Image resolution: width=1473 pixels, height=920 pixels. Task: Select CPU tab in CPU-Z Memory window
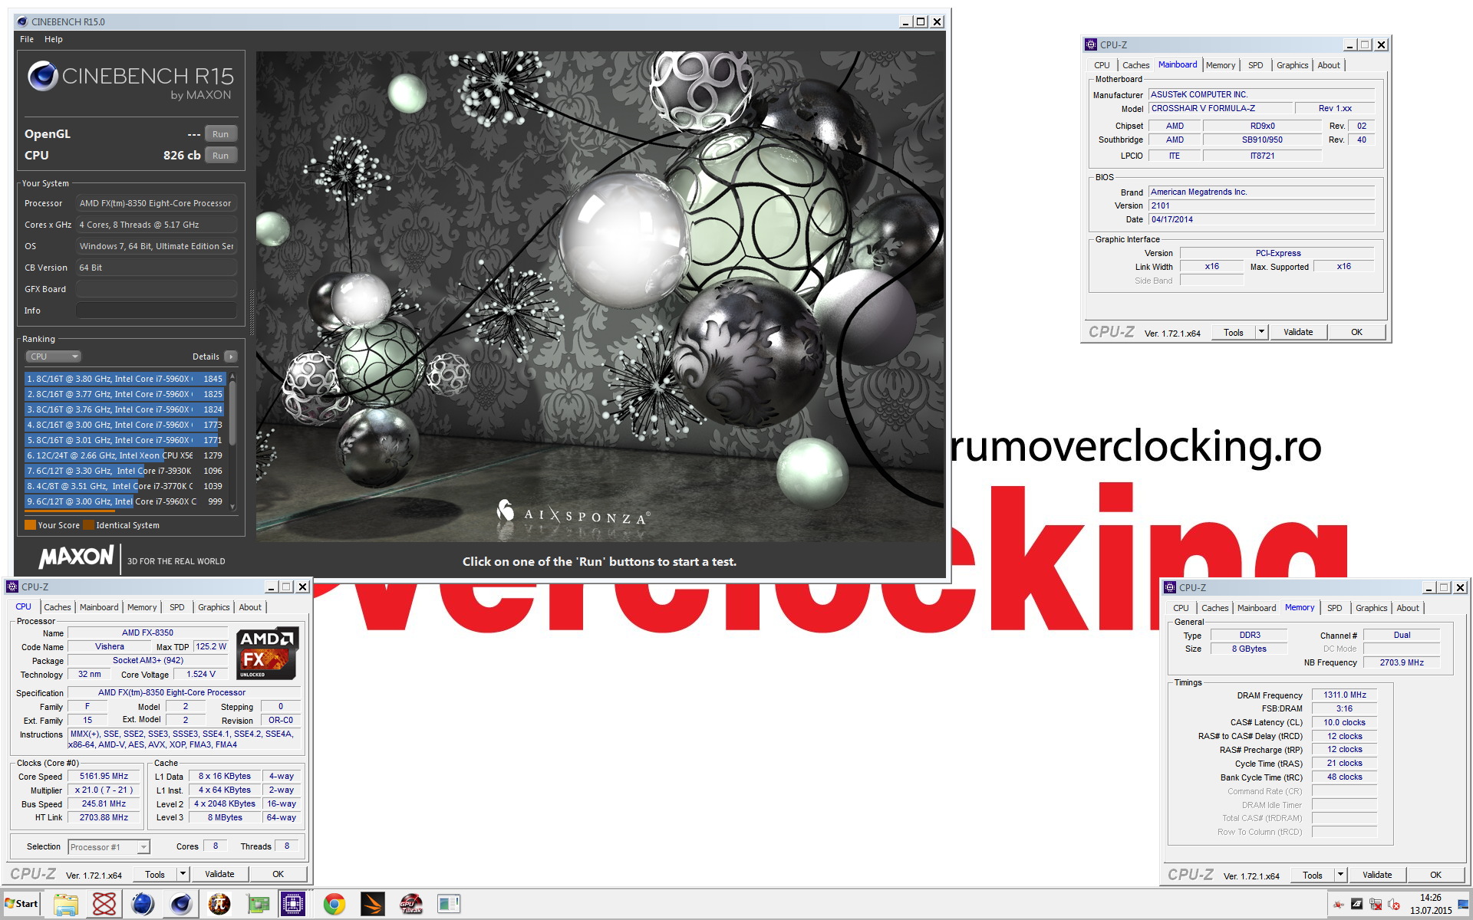pyautogui.click(x=1181, y=608)
